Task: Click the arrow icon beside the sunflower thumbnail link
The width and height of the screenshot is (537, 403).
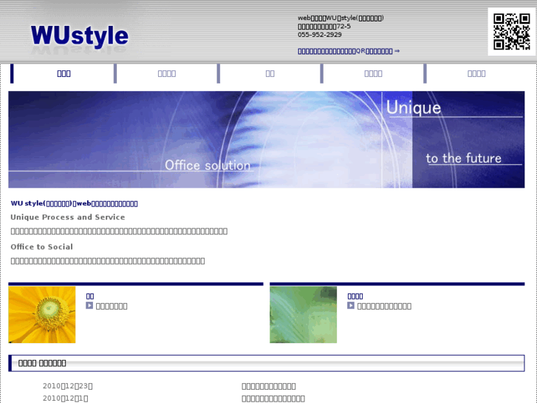Action: click(89, 305)
